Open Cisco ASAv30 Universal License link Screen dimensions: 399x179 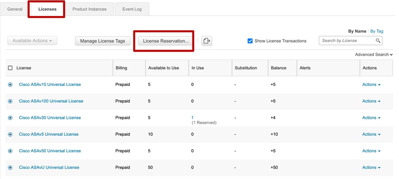(50, 118)
